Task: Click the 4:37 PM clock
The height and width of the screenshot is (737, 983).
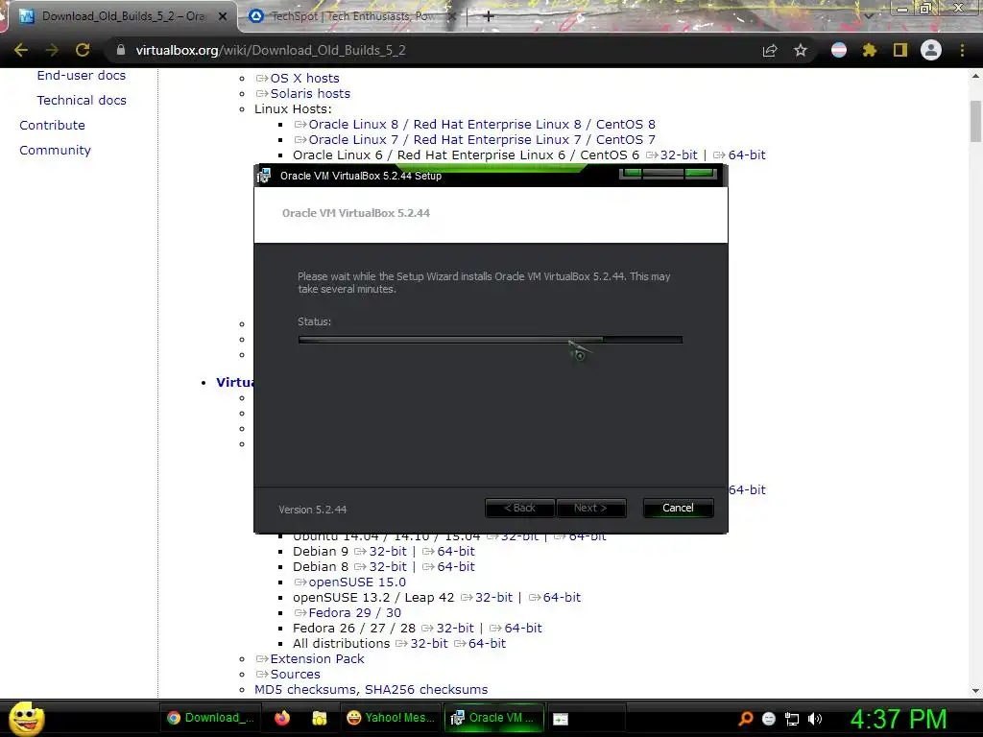Action: click(x=898, y=719)
